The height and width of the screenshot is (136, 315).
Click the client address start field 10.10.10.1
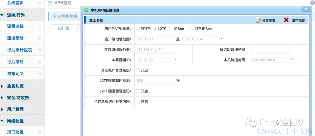tap(155, 39)
